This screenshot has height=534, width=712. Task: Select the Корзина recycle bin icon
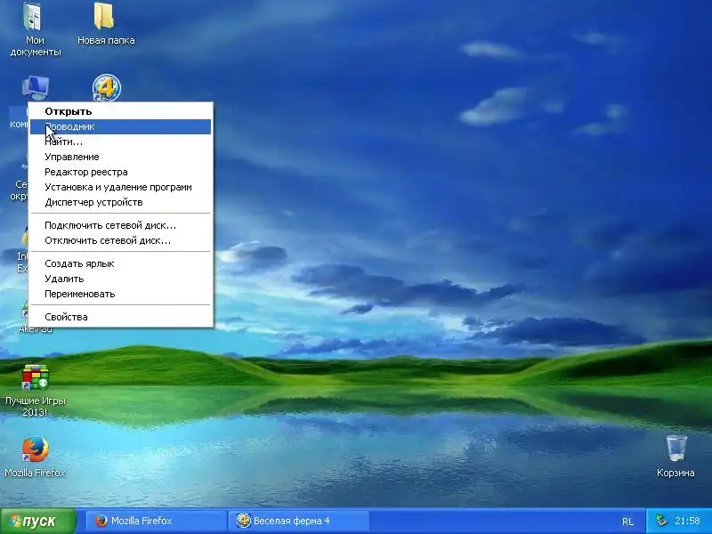[x=676, y=448]
